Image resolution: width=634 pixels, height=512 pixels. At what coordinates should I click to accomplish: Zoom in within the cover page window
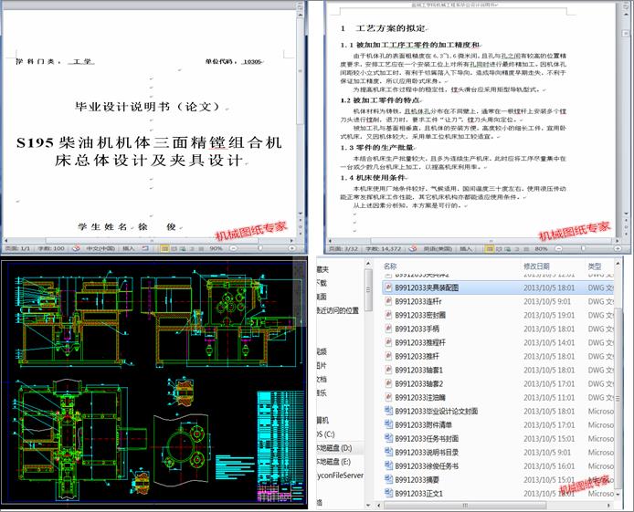coord(291,248)
